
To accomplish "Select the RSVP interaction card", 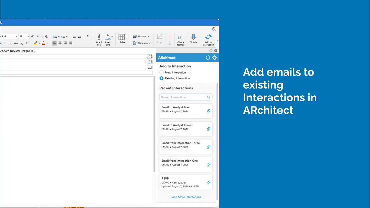I will 186,183.
